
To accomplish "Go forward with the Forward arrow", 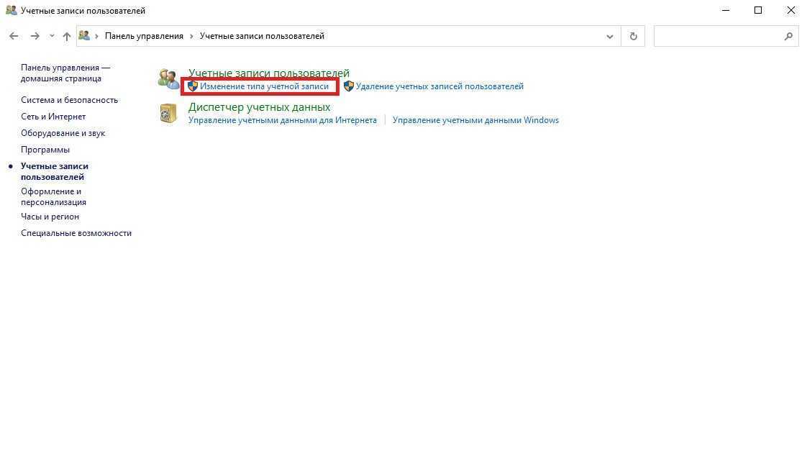I will tap(35, 36).
